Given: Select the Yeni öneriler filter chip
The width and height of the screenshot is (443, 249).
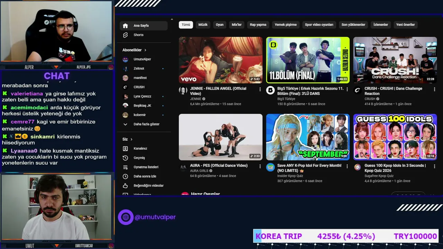Looking at the screenshot, I should [406, 25].
